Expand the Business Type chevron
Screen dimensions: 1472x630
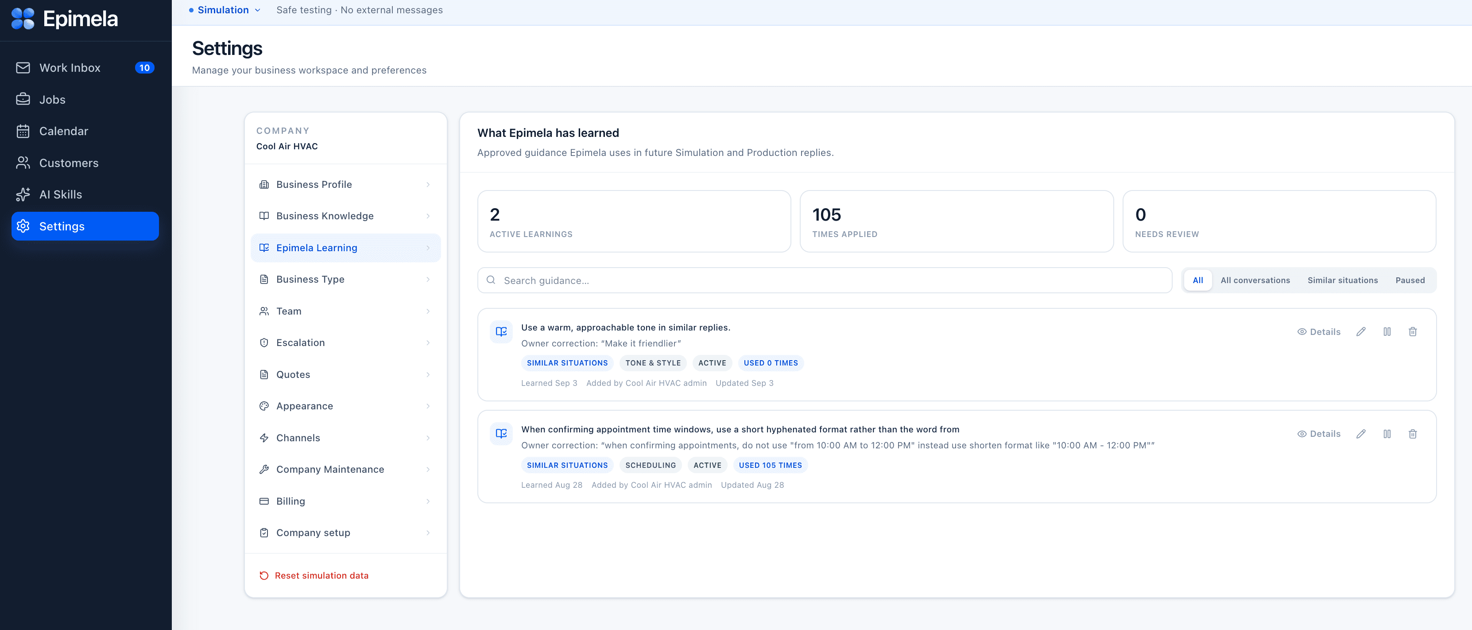tap(428, 279)
